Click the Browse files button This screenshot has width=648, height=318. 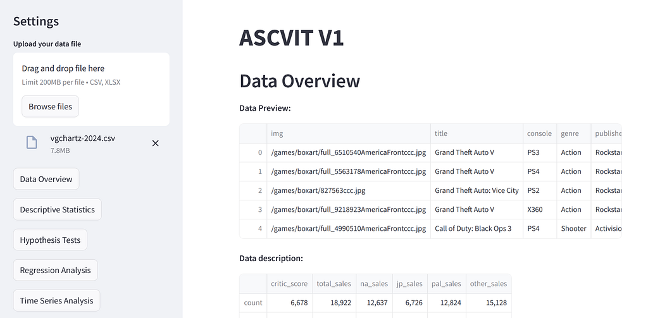click(x=51, y=107)
